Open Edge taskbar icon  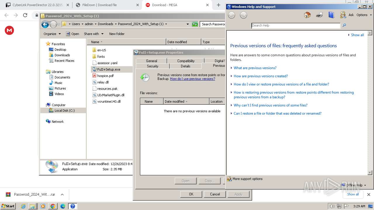click(63, 206)
